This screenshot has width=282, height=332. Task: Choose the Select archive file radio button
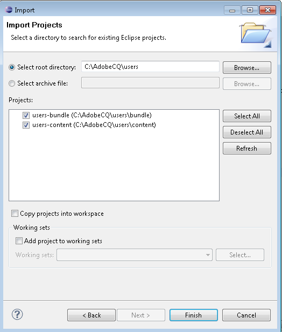point(12,83)
